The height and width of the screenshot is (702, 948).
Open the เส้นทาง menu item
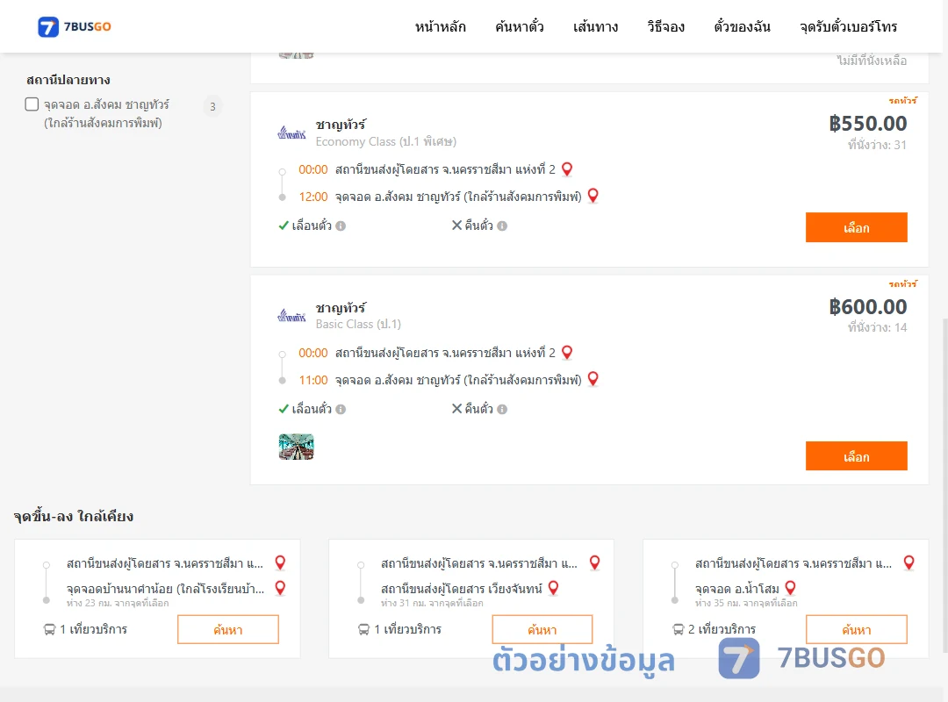[595, 26]
